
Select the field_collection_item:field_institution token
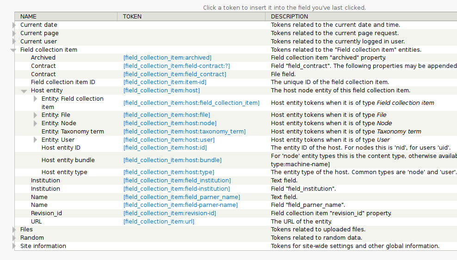point(177,181)
